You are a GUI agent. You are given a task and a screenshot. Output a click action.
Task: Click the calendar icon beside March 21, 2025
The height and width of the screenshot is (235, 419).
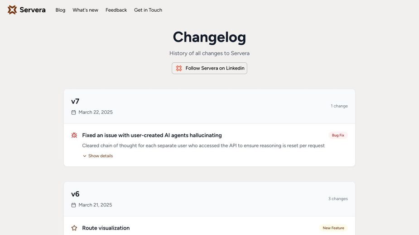pyautogui.click(x=74, y=205)
